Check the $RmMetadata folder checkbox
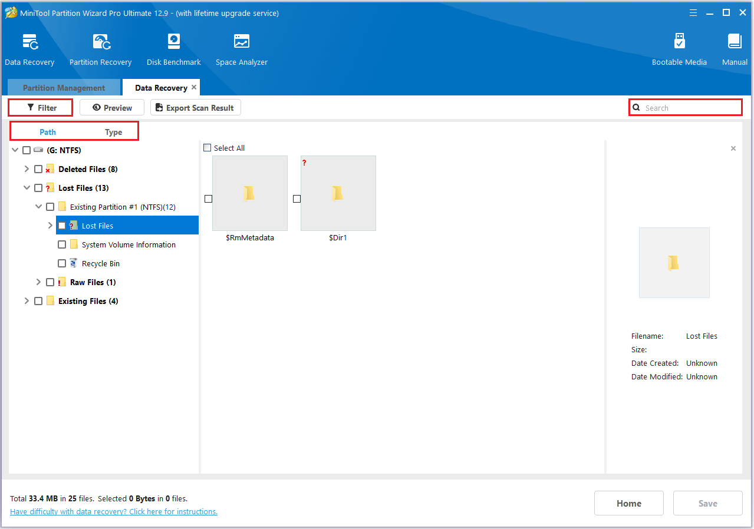 click(208, 199)
